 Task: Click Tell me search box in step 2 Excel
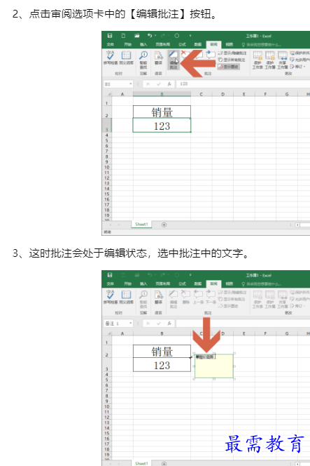(x=262, y=45)
